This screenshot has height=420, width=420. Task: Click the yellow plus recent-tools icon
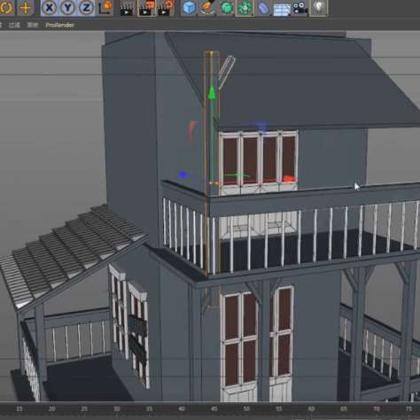[26, 7]
